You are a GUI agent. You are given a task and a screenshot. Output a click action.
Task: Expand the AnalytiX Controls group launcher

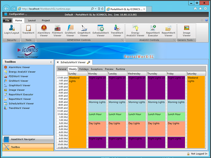174,40
